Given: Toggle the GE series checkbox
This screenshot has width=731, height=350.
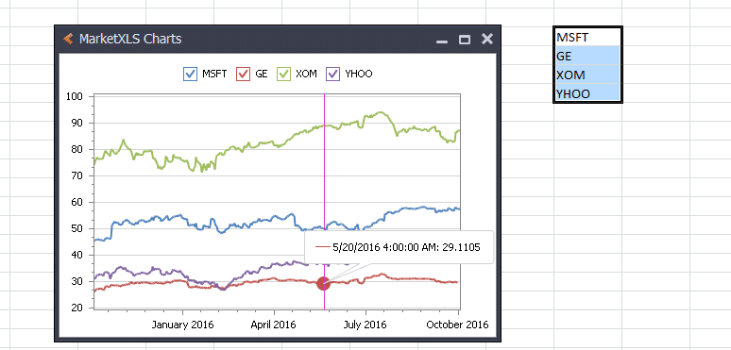Looking at the screenshot, I should click(x=244, y=74).
